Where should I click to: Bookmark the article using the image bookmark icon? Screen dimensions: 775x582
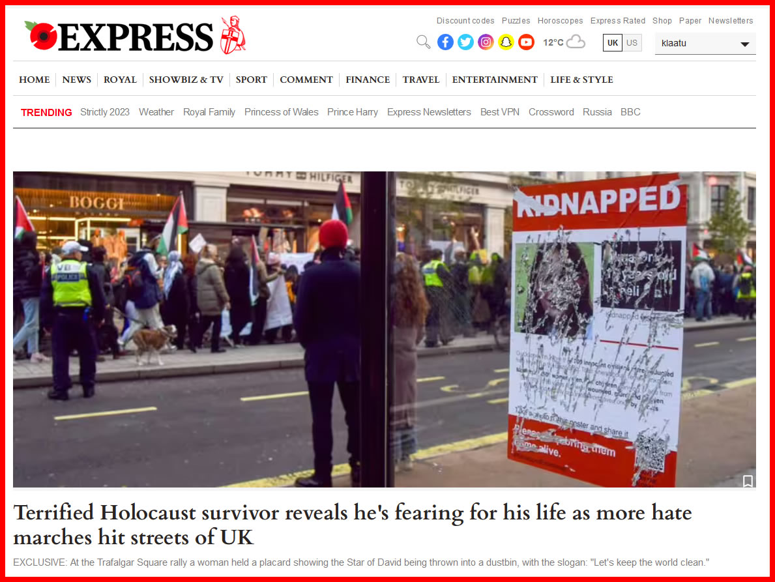748,481
